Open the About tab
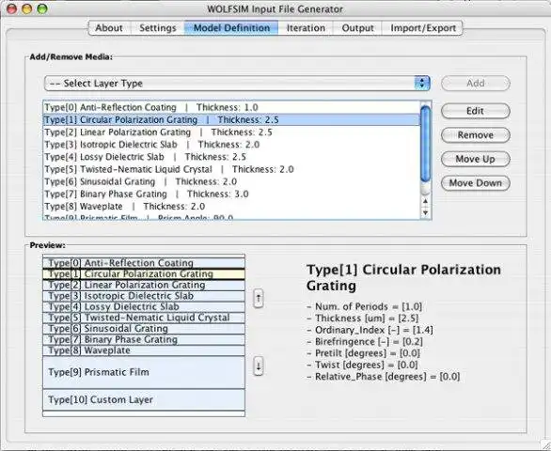 [109, 28]
